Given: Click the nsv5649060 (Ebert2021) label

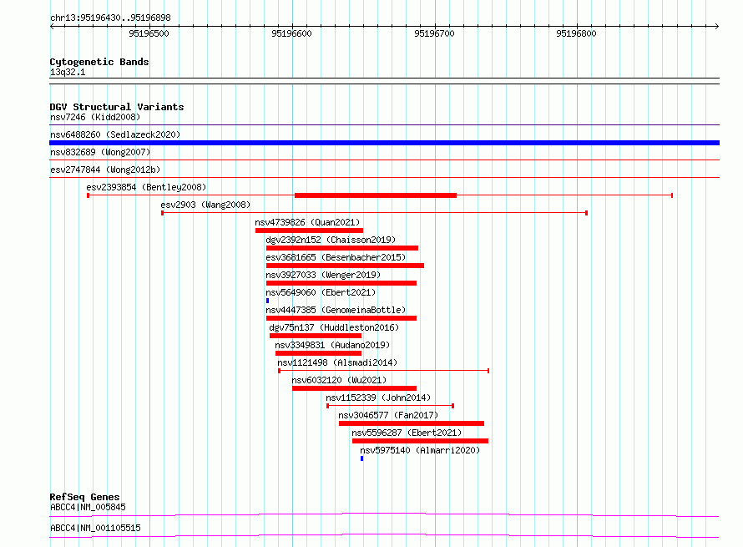Looking at the screenshot, I should tap(321, 292).
